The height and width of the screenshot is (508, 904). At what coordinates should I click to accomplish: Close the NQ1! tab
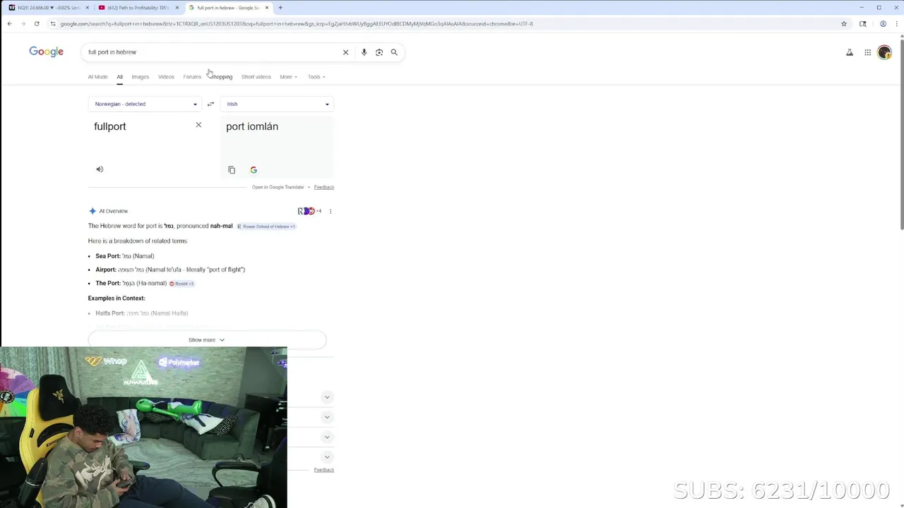(x=87, y=8)
